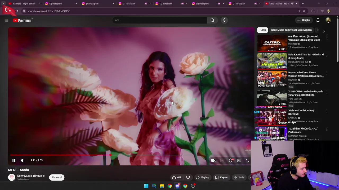
Task: Open options for Hayrettin ile Kaos Show
Action: tap(327, 73)
